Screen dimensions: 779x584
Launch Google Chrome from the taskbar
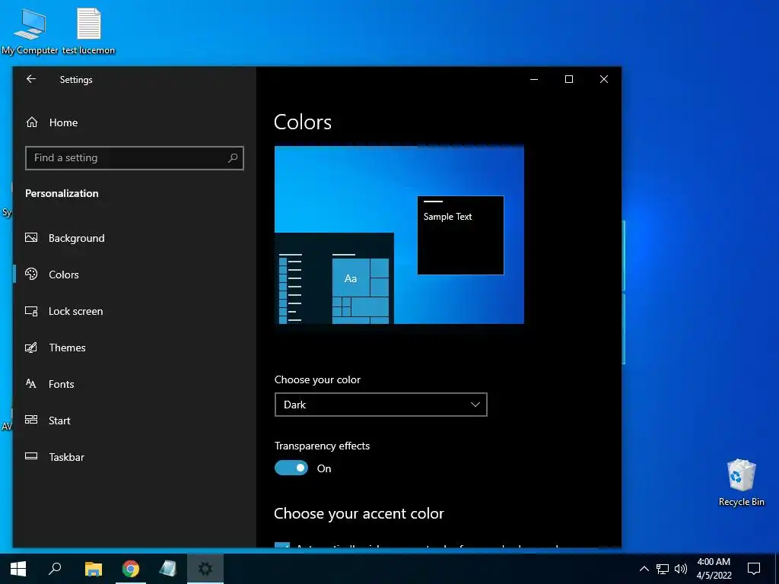pos(131,569)
